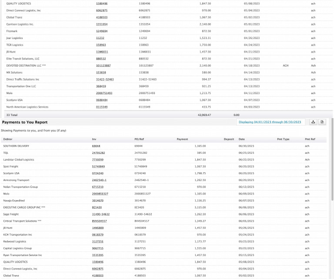Image resolution: width=334 pixels, height=279 pixels.
Task: Open invoice link 11M6031 for JB Hunt
Action: coord(102,52)
